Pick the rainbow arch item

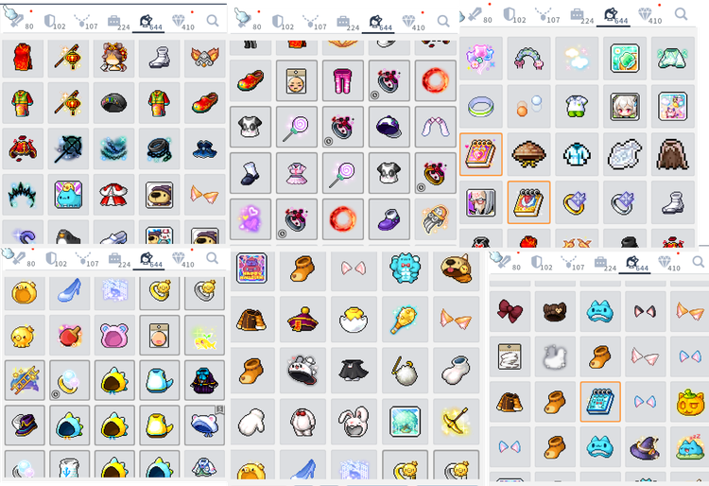528,59
